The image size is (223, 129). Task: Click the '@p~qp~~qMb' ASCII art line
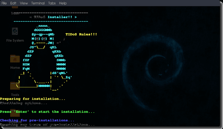(x=43, y=35)
